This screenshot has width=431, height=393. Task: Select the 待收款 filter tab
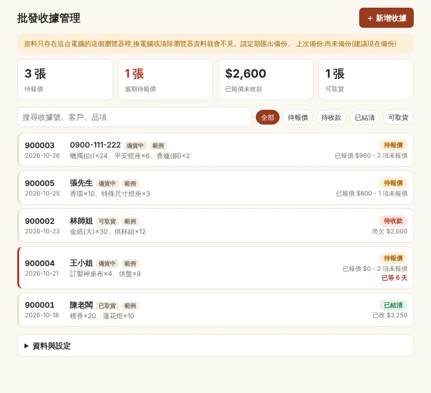pyautogui.click(x=331, y=117)
